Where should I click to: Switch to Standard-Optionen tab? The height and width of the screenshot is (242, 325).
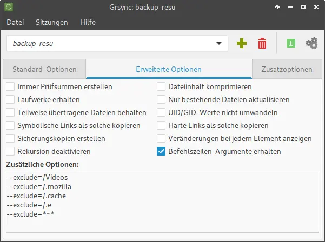pyautogui.click(x=44, y=69)
